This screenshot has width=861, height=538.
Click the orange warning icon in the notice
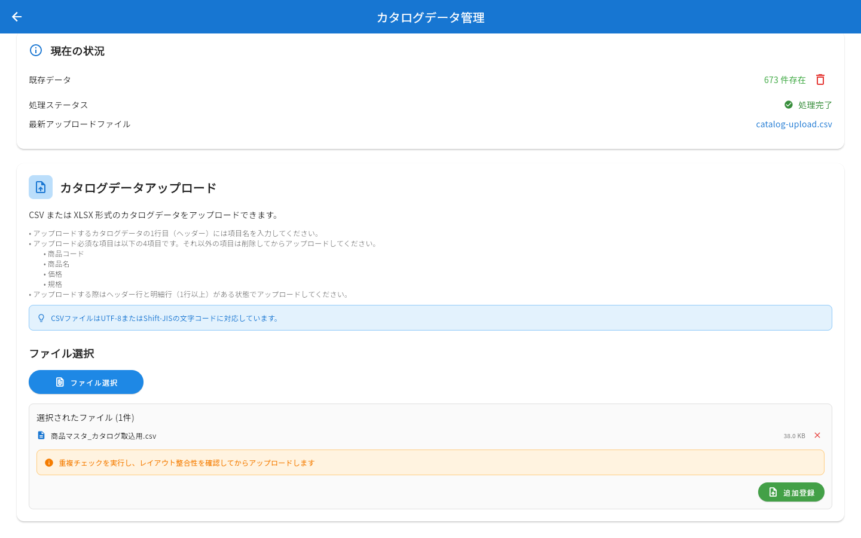(x=49, y=463)
